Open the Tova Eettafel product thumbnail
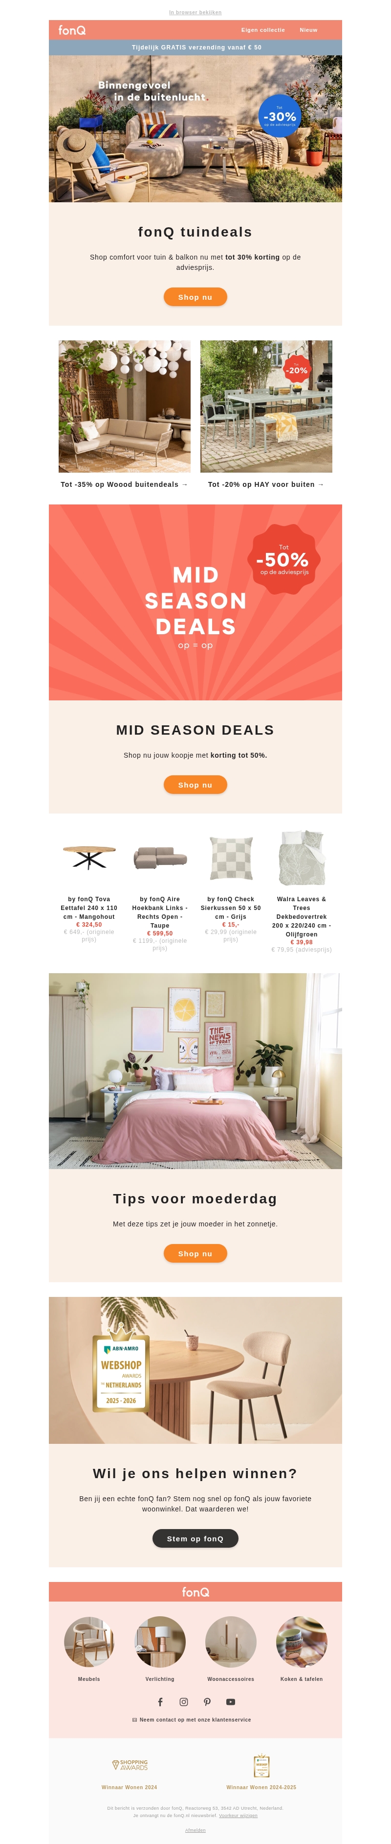This screenshot has width=391, height=1844. pyautogui.click(x=88, y=858)
